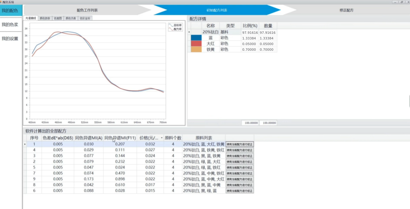Click the 比例(%) column header
Screen dimensions: 410x209
(x=250, y=26)
